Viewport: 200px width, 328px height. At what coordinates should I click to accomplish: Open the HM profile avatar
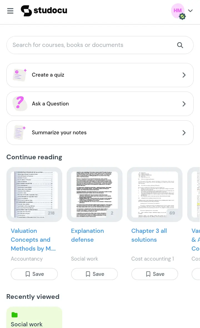click(x=178, y=11)
